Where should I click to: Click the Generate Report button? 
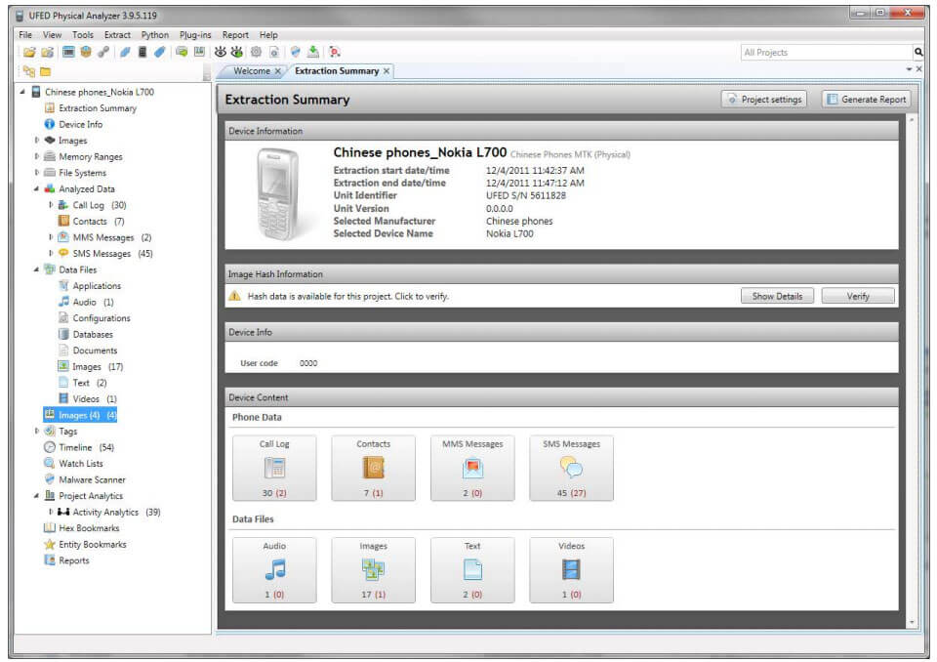[x=867, y=100]
